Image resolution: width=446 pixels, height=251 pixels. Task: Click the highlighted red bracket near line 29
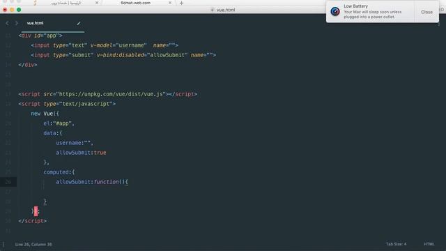36,211
